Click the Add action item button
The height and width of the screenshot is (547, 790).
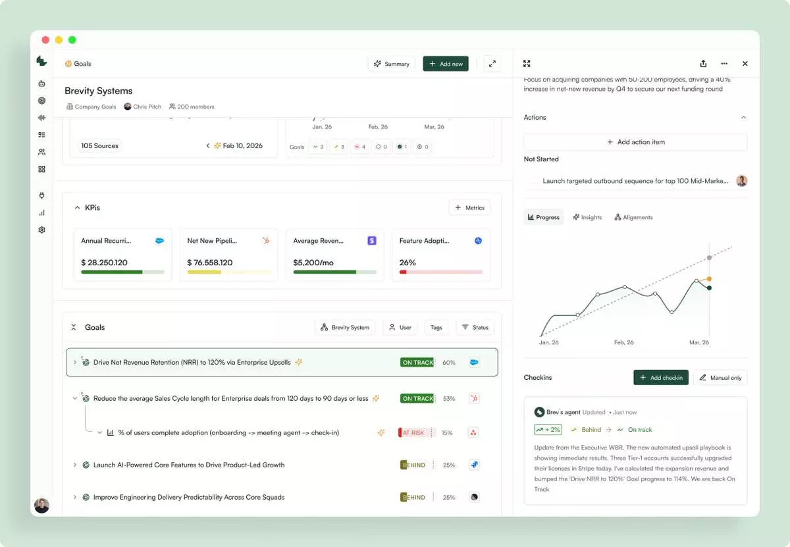635,142
